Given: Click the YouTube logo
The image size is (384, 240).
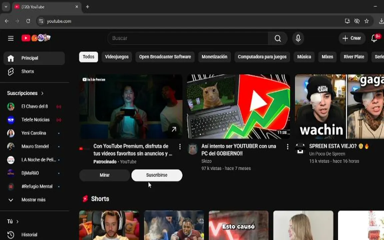Looking at the screenshot, I should coord(36,38).
